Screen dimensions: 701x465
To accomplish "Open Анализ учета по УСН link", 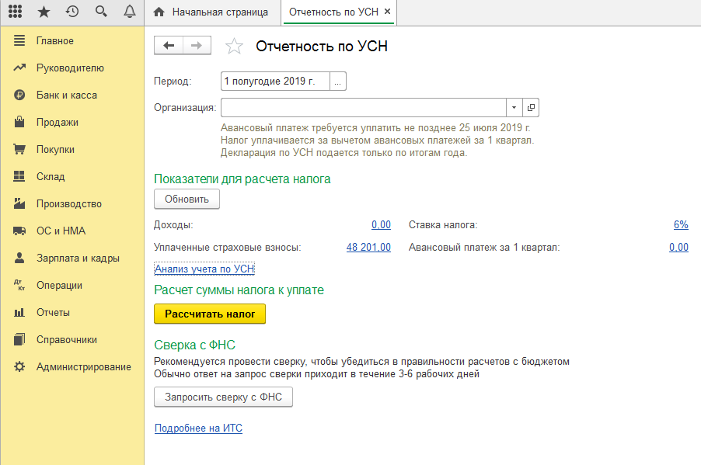I will 204,269.
